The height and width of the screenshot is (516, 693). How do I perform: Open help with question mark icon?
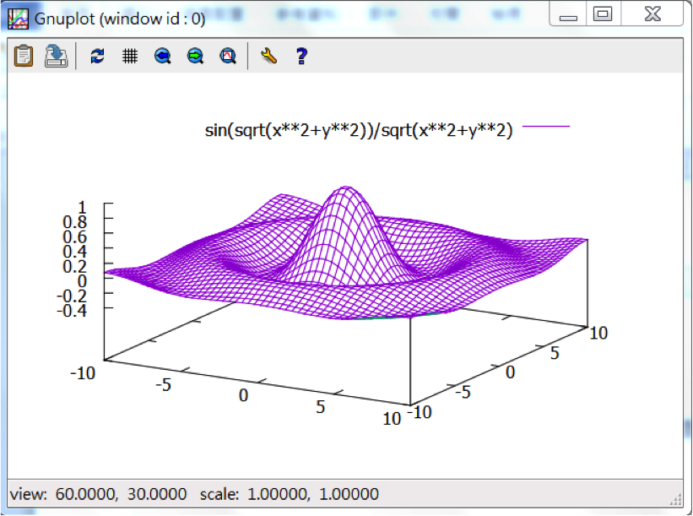300,56
